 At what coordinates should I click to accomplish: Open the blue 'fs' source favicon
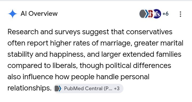point(157,14)
